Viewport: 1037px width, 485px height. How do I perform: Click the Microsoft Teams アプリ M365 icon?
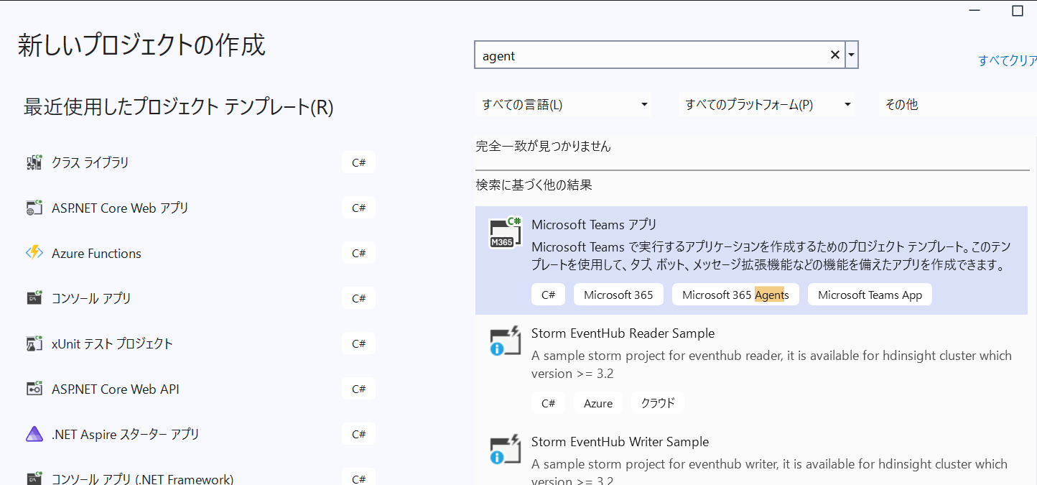coord(505,233)
